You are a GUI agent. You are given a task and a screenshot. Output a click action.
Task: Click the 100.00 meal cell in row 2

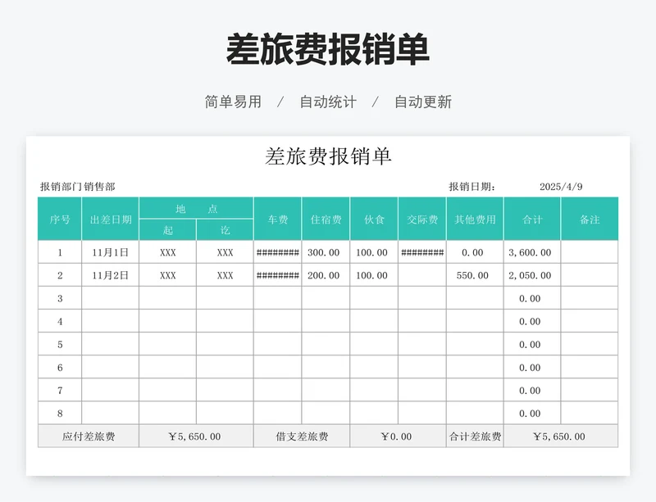point(374,275)
